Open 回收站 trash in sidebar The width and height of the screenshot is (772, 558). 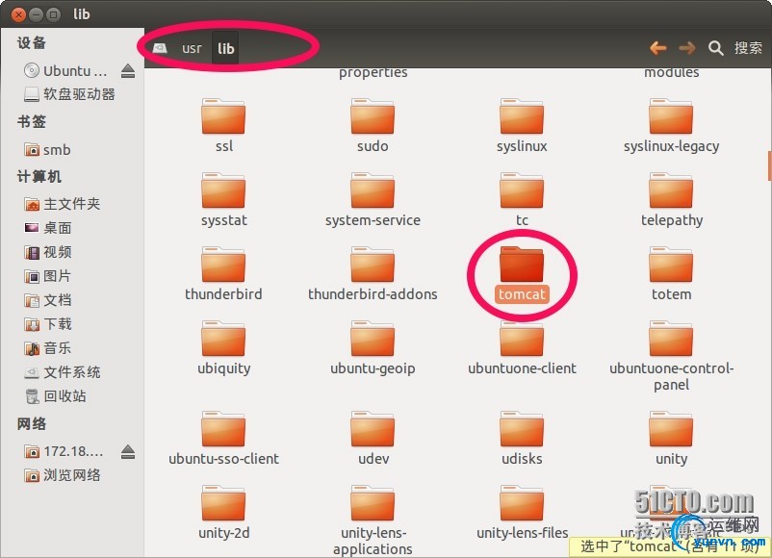55,396
